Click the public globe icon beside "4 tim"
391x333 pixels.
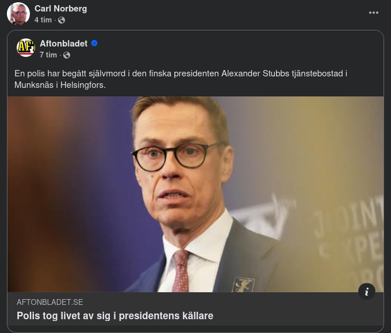coord(62,20)
